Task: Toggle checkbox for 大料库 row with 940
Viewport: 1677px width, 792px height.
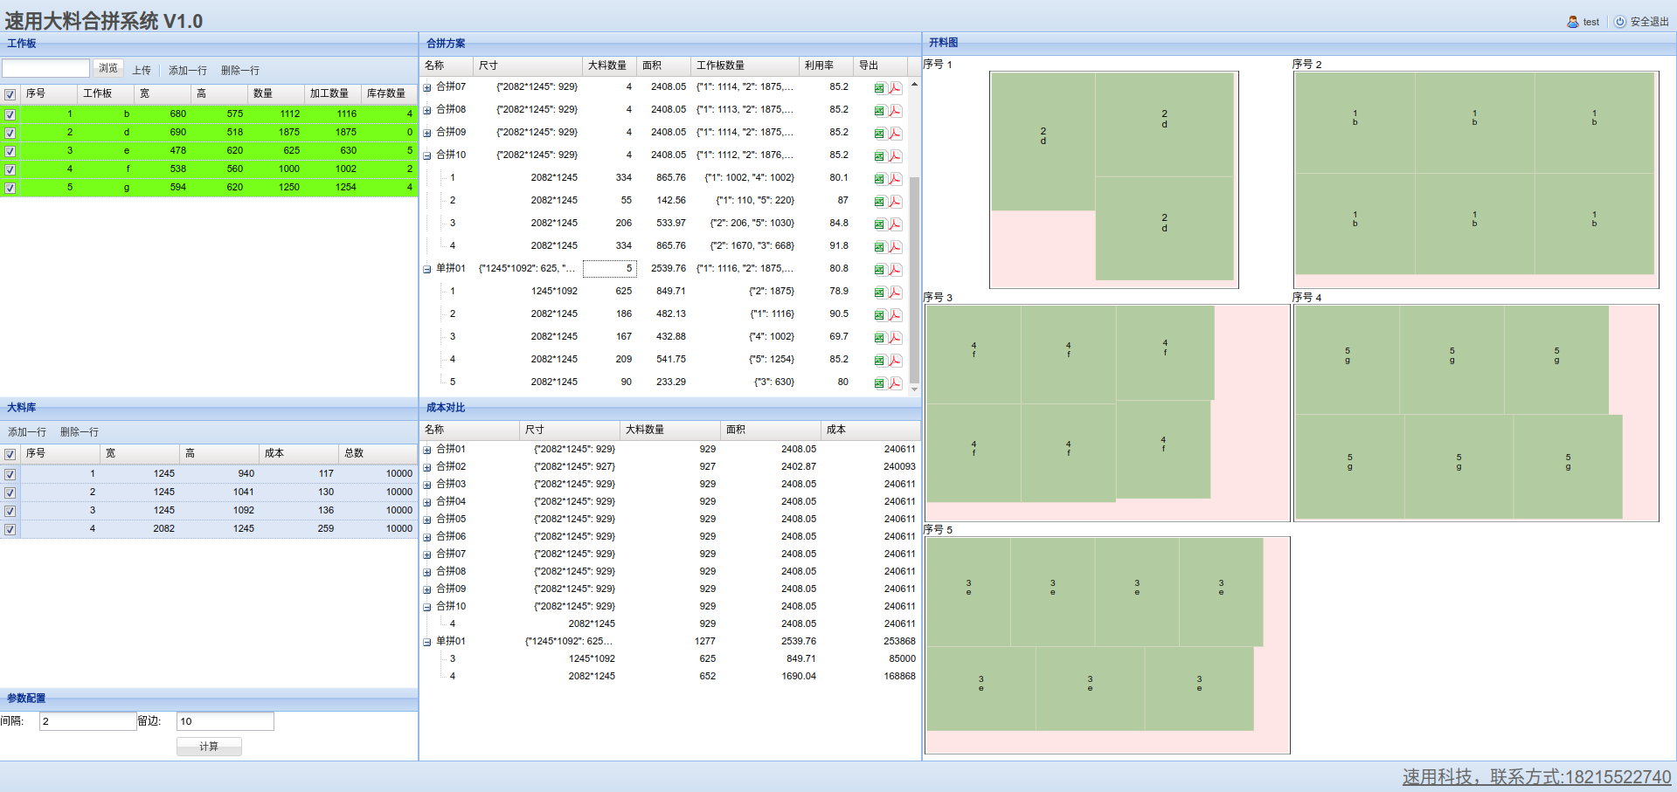Action: tap(10, 474)
